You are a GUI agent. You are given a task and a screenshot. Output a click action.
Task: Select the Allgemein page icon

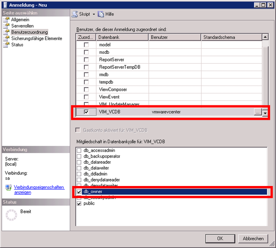pos(6,20)
